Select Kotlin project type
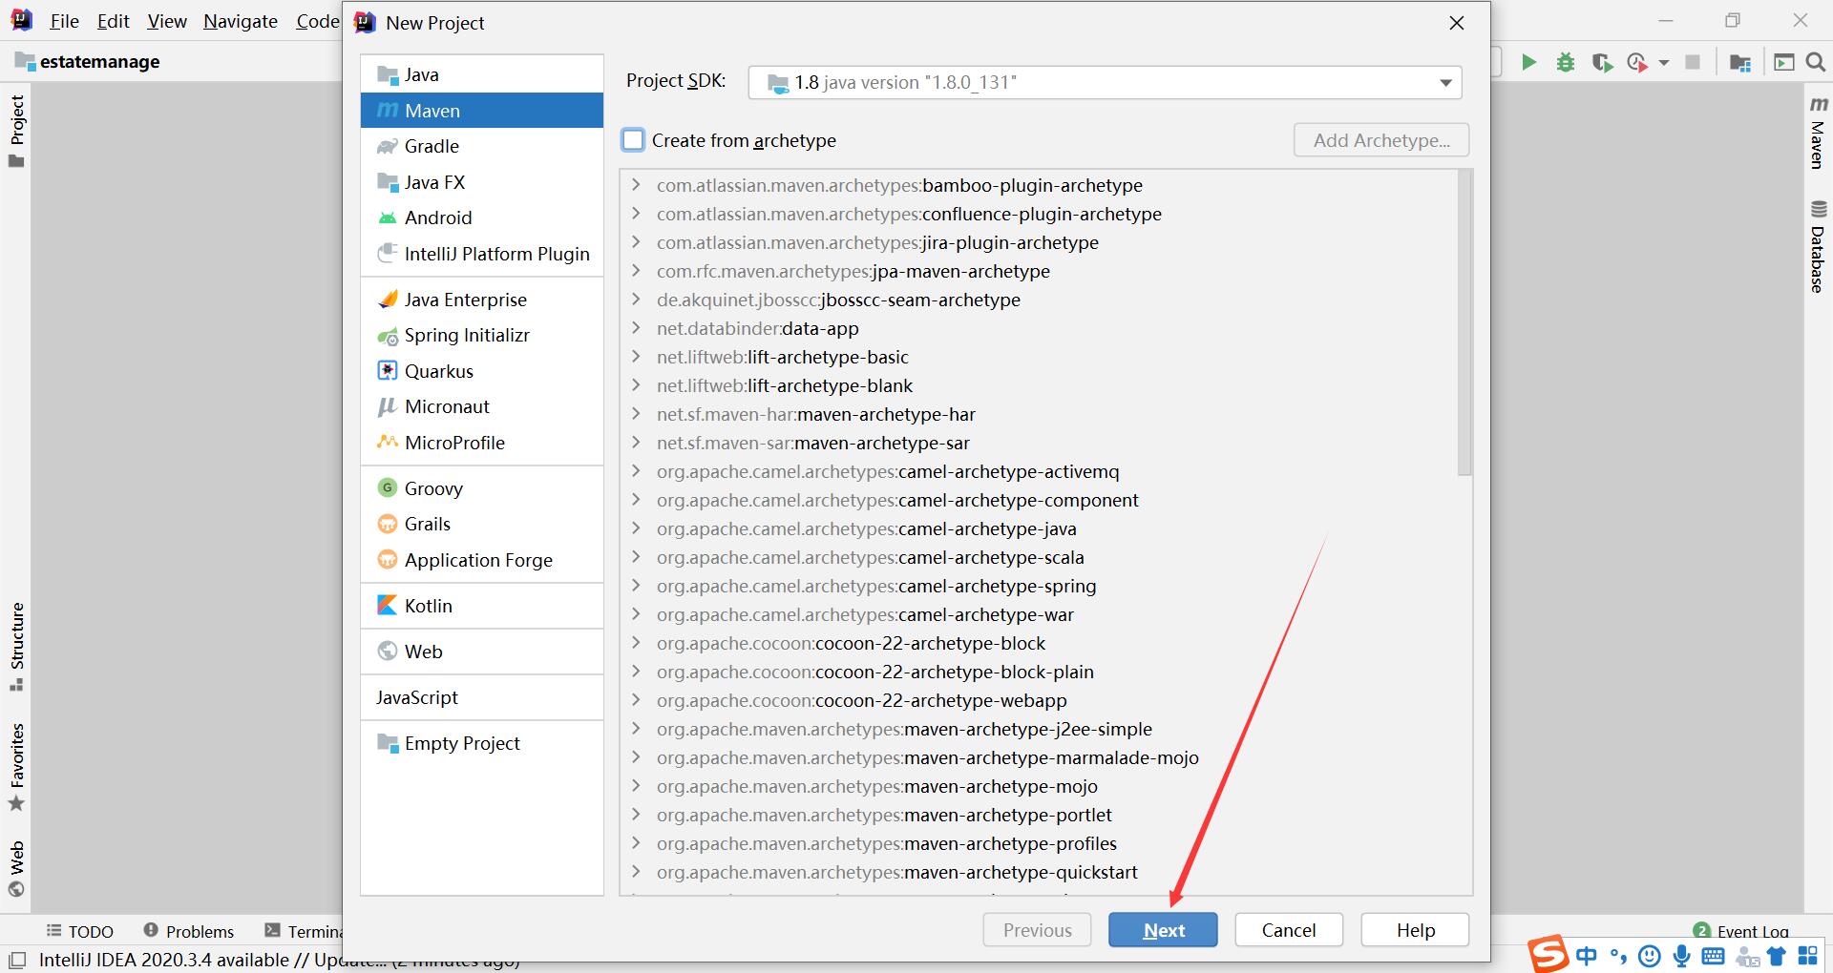The width and height of the screenshot is (1833, 973). (482, 606)
